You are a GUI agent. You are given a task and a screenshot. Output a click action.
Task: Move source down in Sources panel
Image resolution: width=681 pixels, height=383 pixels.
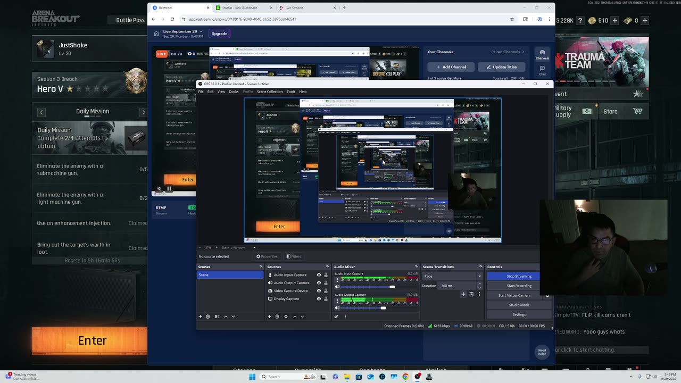[302, 317]
